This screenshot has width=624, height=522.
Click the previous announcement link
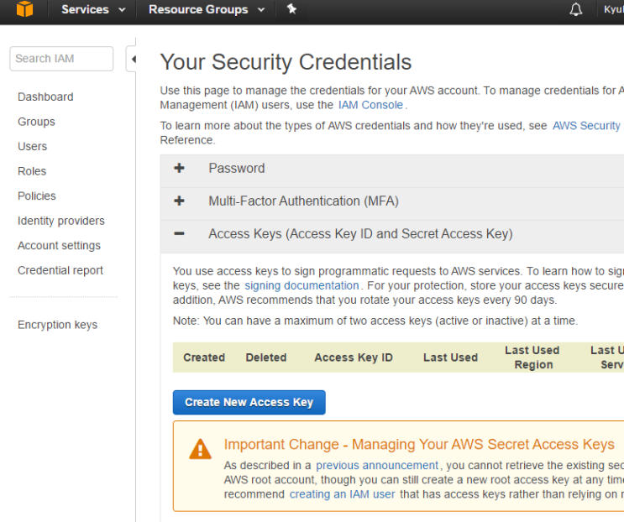coord(377,465)
